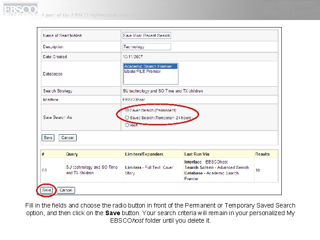Click the EBSCO Publishing logo
Viewport: 320px width, 240px height.
[20, 10]
